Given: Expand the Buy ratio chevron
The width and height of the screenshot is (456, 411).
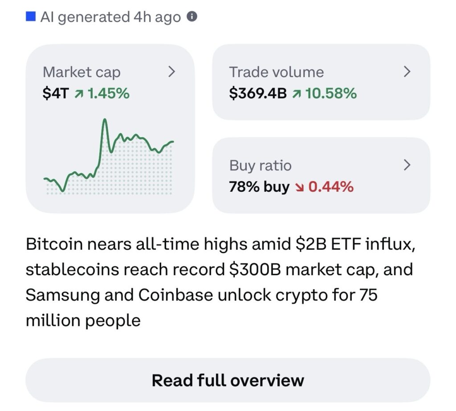Looking at the screenshot, I should (x=407, y=165).
